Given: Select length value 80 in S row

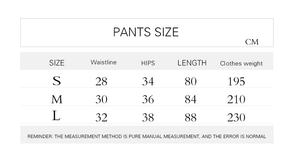Looking at the screenshot, I should [x=191, y=81].
